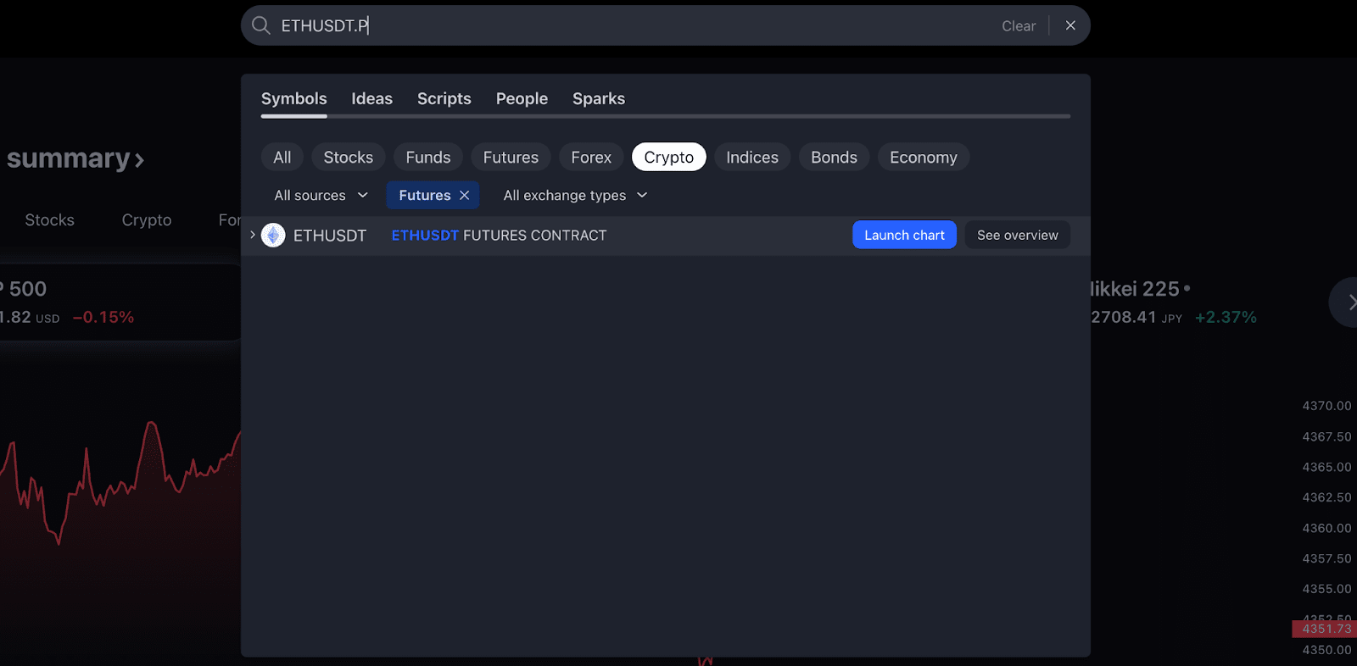Select the Crypto category chip
Image resolution: width=1357 pixels, height=666 pixels.
668,157
